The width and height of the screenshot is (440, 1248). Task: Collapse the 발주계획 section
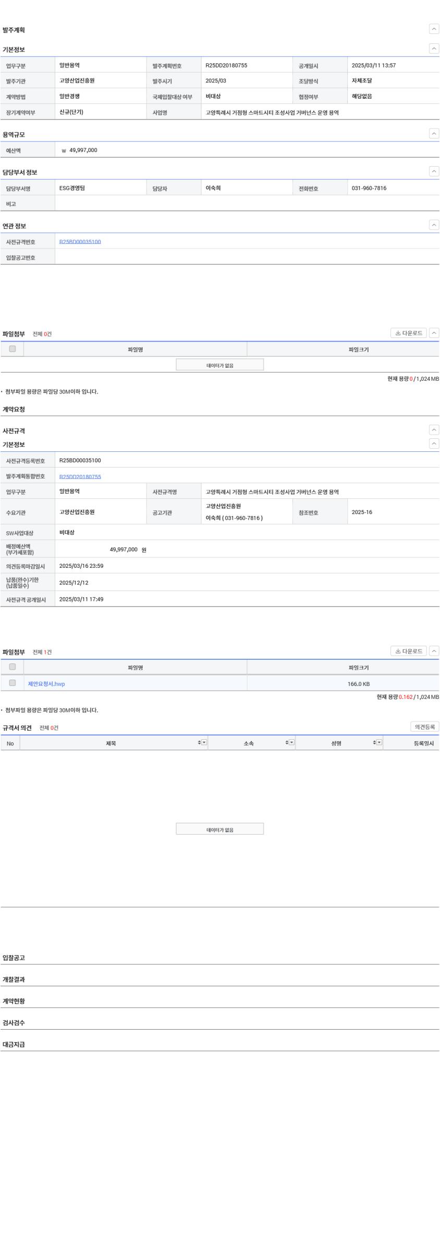point(434,29)
